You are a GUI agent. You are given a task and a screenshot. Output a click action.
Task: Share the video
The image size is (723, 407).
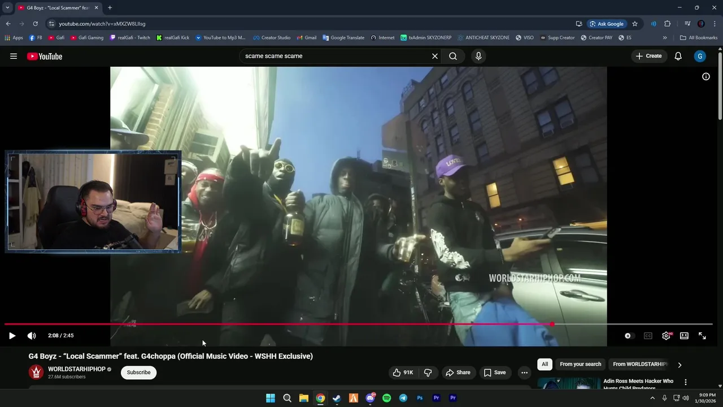coord(458,373)
